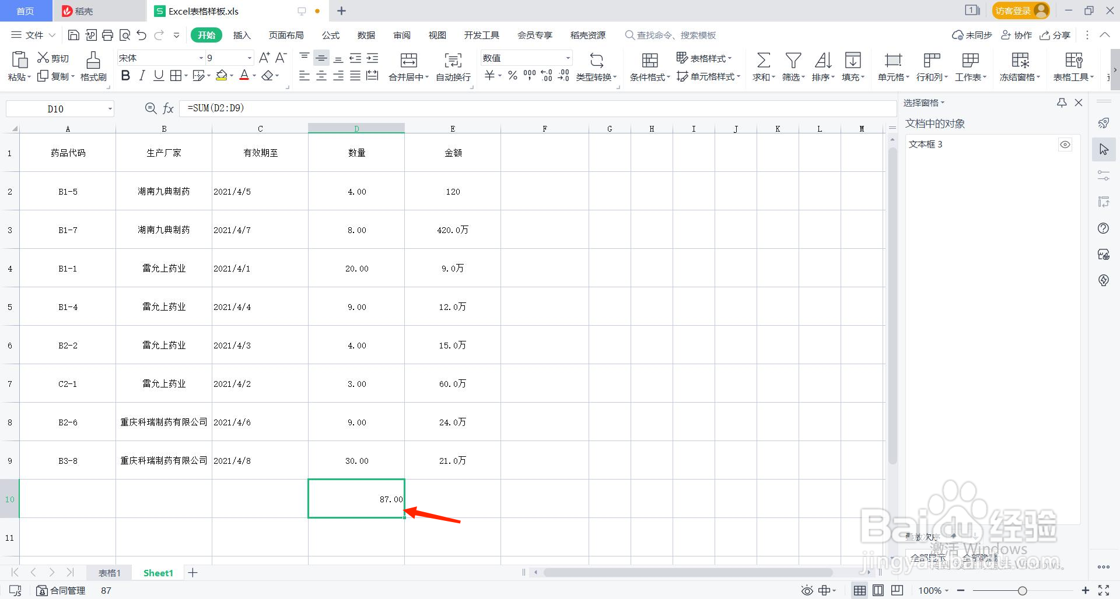1120x599 pixels.
Task: Select cell E2 with value 120
Action: click(453, 191)
